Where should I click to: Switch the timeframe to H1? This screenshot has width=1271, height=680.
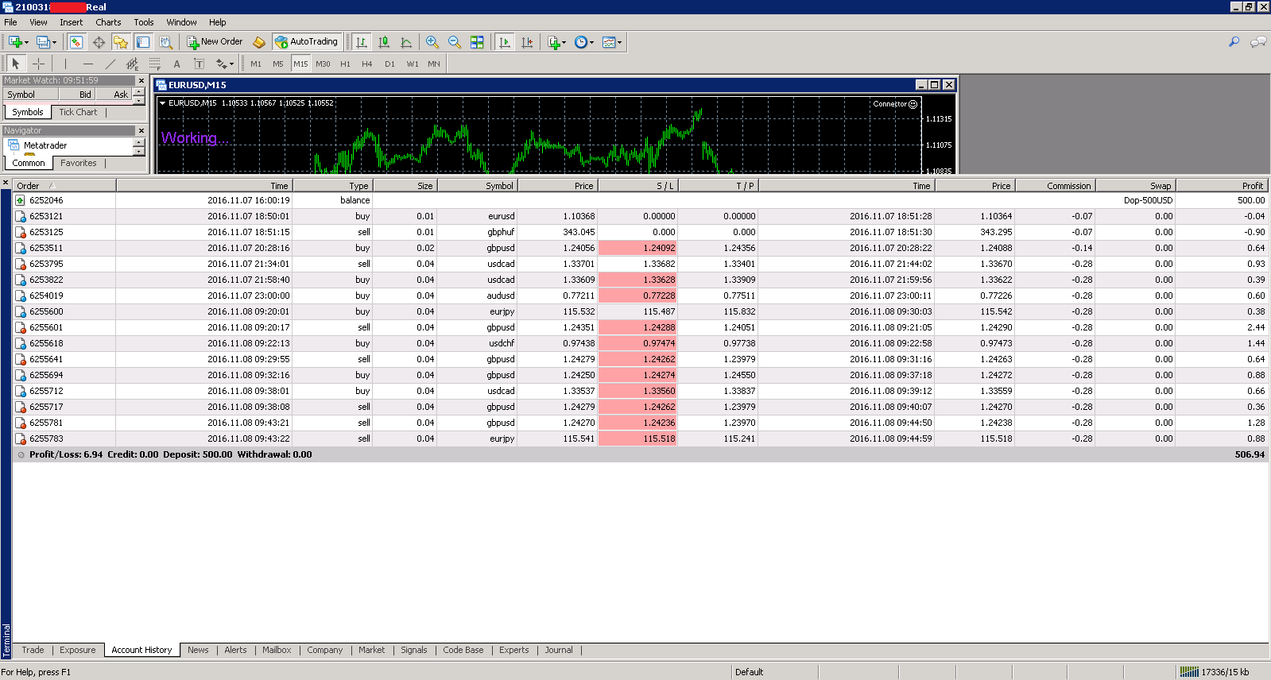tap(345, 64)
